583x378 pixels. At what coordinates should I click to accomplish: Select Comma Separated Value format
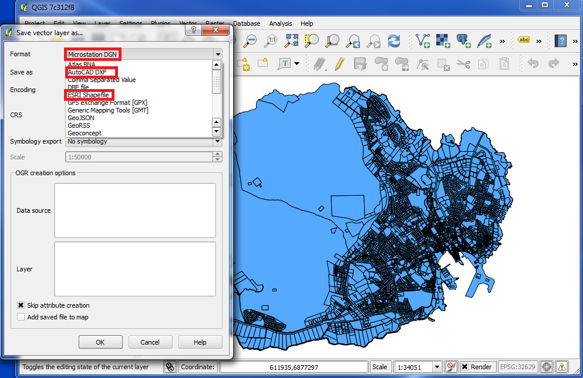102,80
